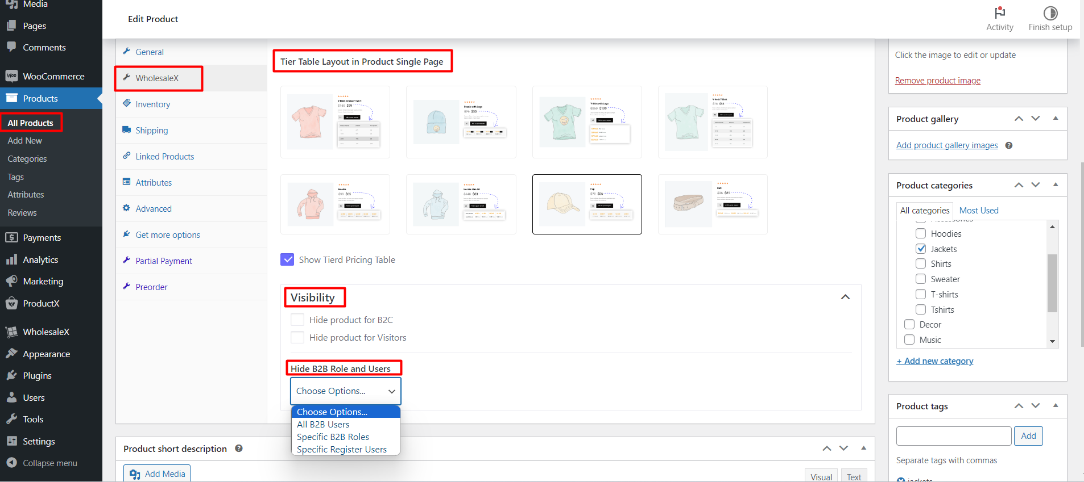Click the Inventory diamond icon

[x=127, y=104]
